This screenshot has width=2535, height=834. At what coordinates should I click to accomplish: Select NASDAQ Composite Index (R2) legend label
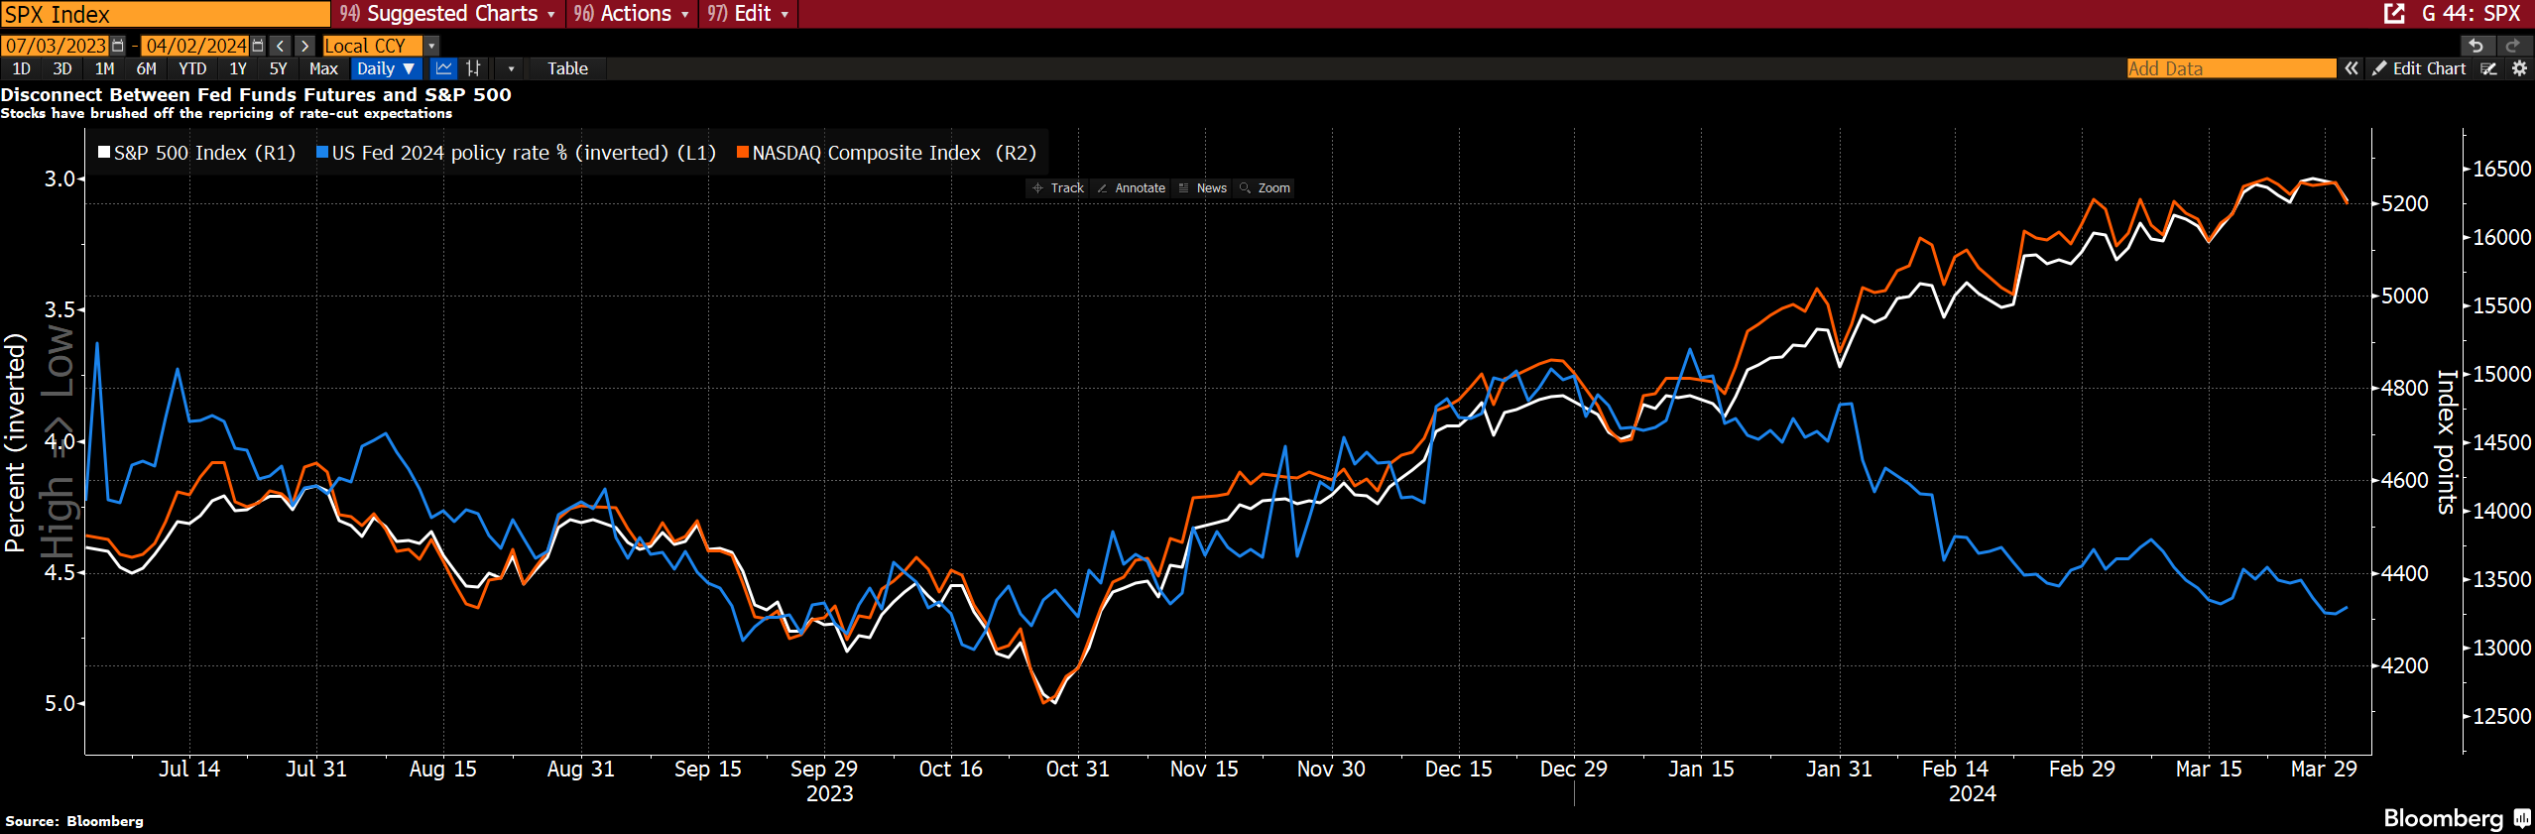click(894, 153)
